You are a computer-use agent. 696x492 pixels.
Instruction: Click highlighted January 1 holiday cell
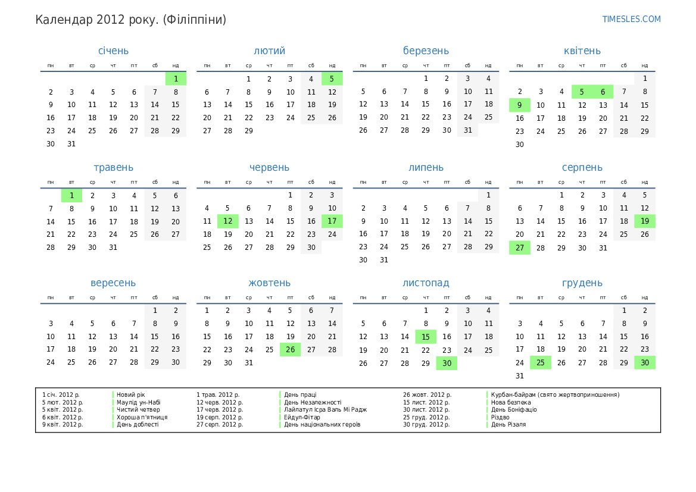[x=176, y=79]
